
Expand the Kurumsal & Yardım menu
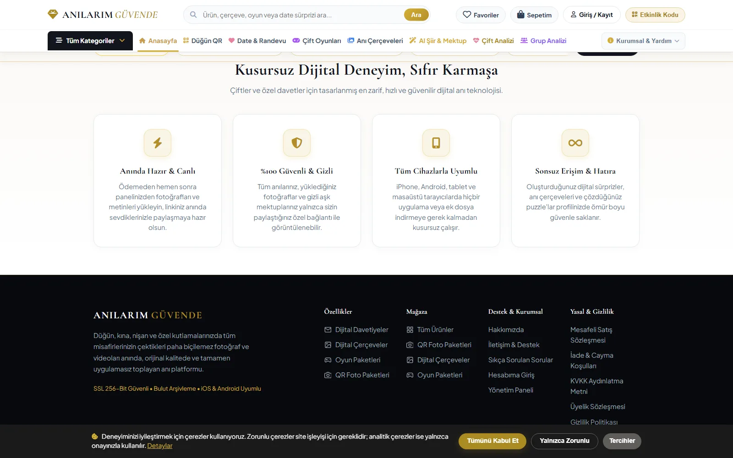pos(643,41)
